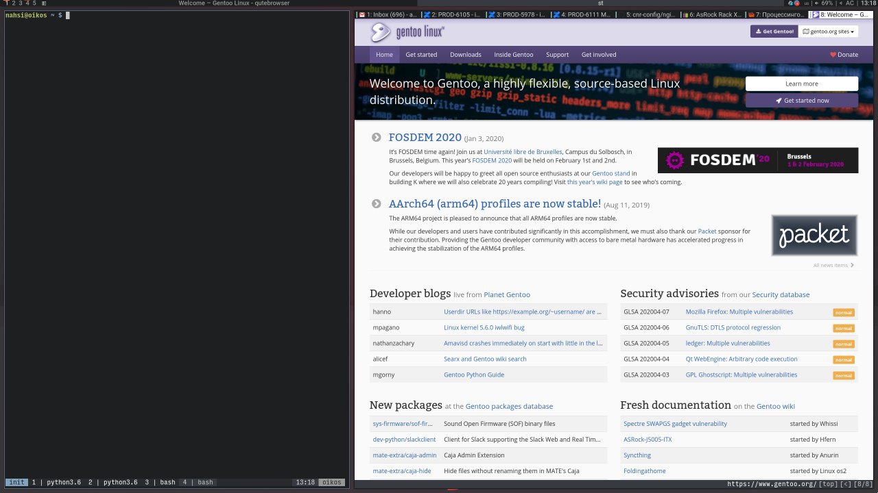This screenshot has height=493, width=878.
Task: Switch to Процессинго browser tab
Action: [776, 14]
